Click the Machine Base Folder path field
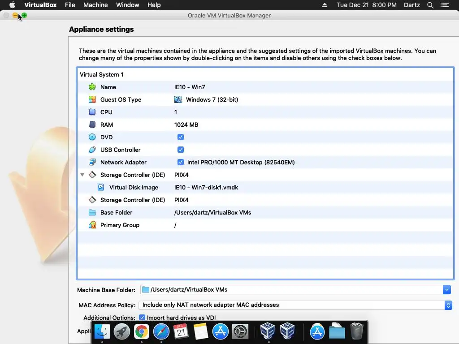The image size is (459, 344). (x=291, y=290)
